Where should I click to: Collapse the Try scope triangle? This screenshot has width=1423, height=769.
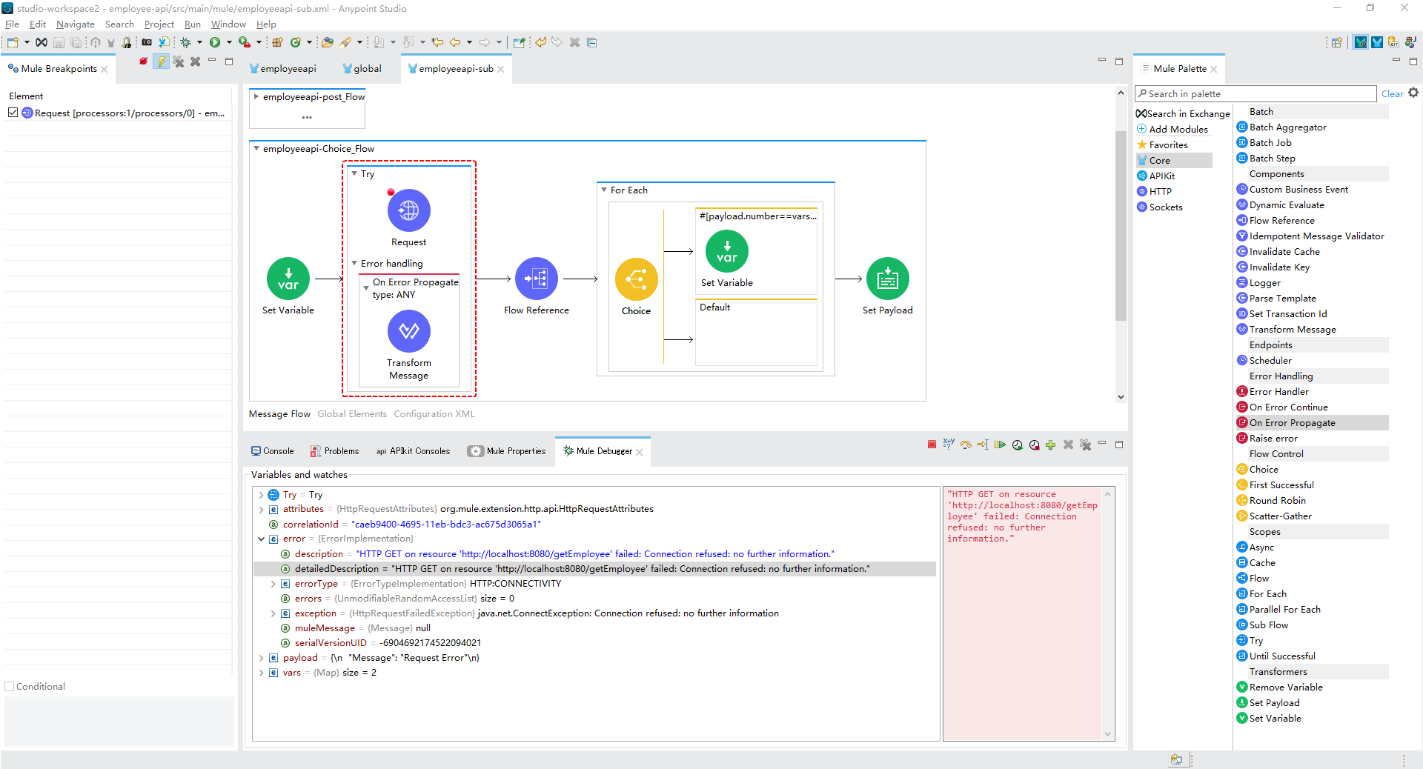click(354, 173)
